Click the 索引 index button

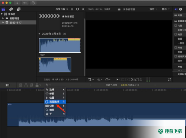tap(8, 85)
